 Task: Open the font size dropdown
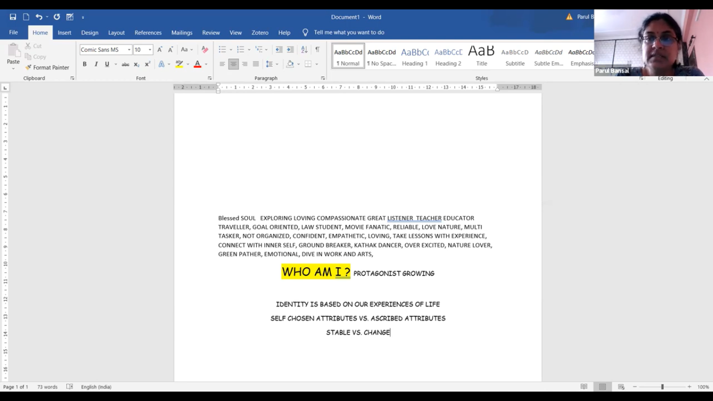[x=150, y=50]
